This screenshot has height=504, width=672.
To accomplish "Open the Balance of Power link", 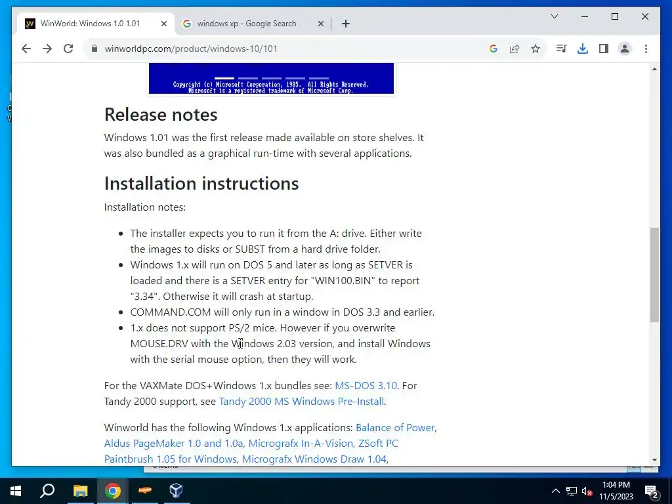I will [395, 428].
